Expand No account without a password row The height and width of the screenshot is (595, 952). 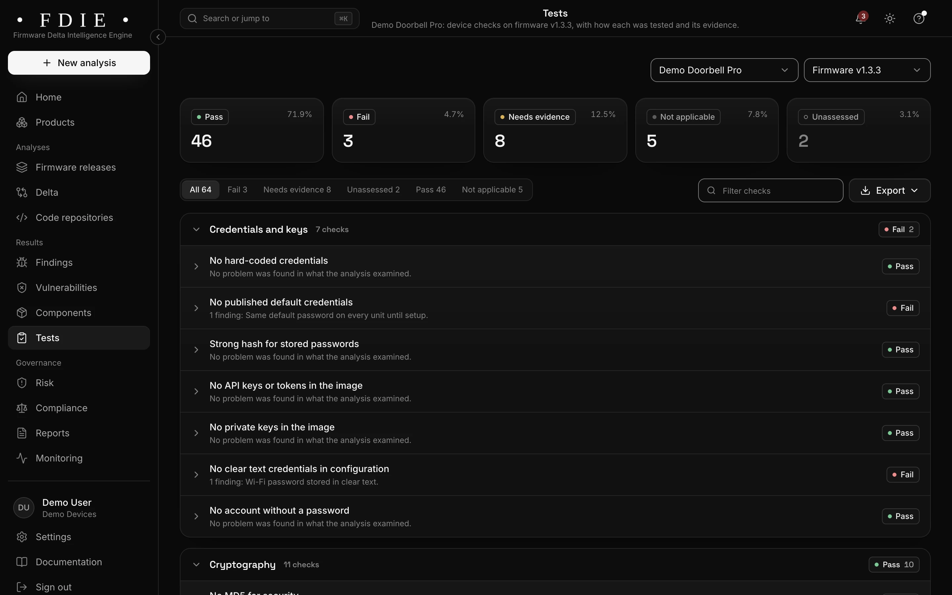pos(196,516)
